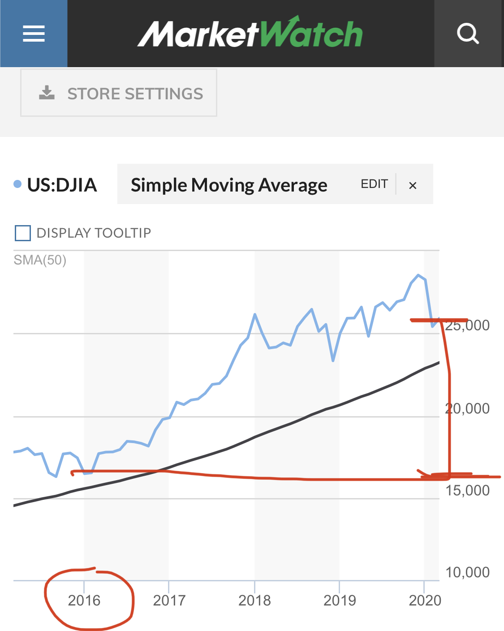Click the 2018 label on time axis
This screenshot has width=504, height=631.
click(254, 600)
